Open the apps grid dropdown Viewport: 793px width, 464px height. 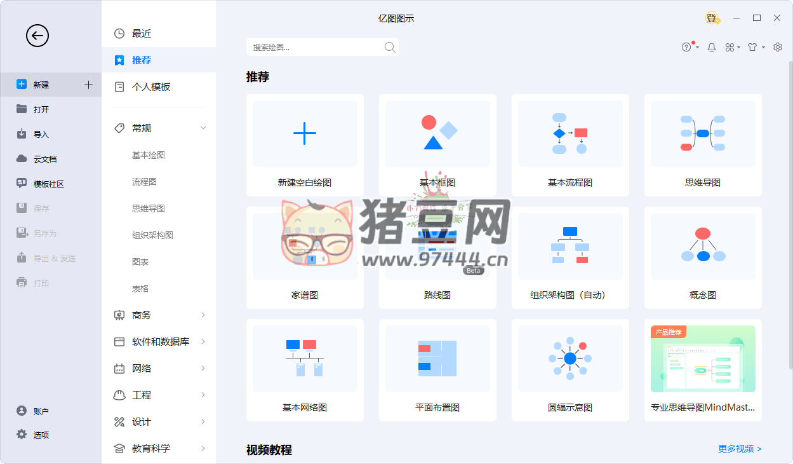(733, 47)
